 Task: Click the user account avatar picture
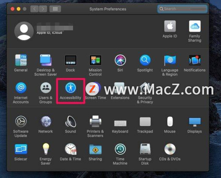(x=24, y=31)
